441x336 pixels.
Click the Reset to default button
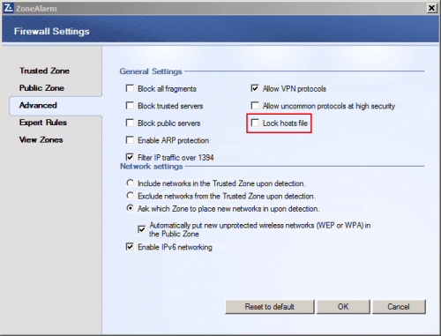[x=270, y=307]
